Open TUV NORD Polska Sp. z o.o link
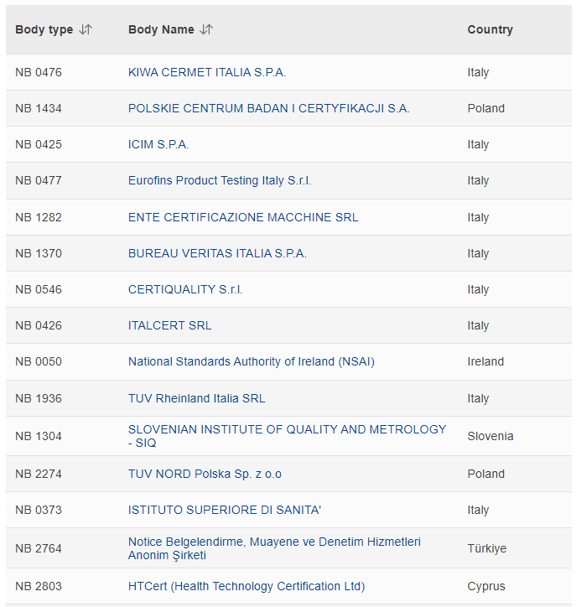This screenshot has width=576, height=607. coord(205,474)
